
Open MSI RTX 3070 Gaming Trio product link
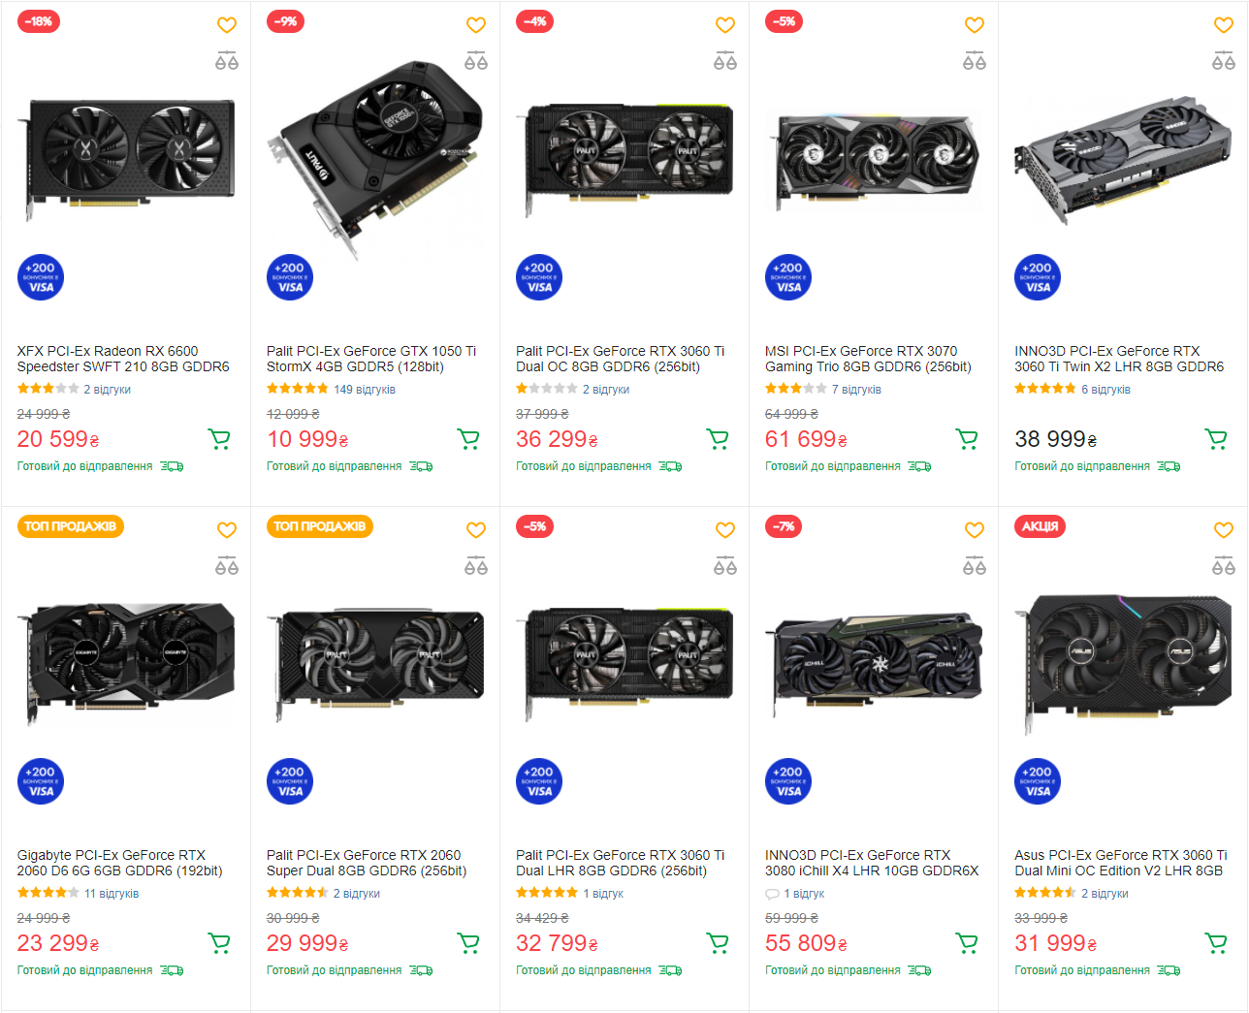867,359
